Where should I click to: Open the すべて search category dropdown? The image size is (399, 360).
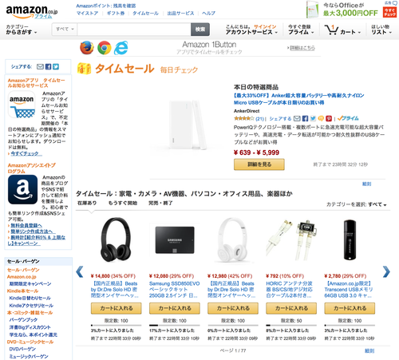[x=65, y=30]
